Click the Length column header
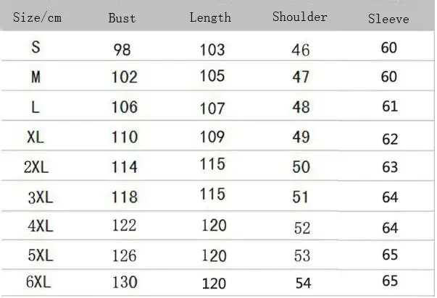The image size is (437, 298). pos(210,17)
